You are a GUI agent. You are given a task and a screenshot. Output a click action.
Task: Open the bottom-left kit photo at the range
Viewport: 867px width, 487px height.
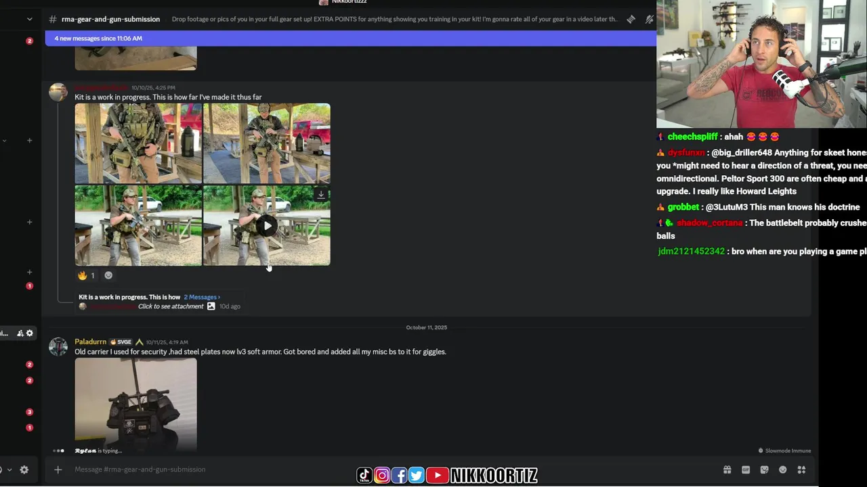(138, 226)
